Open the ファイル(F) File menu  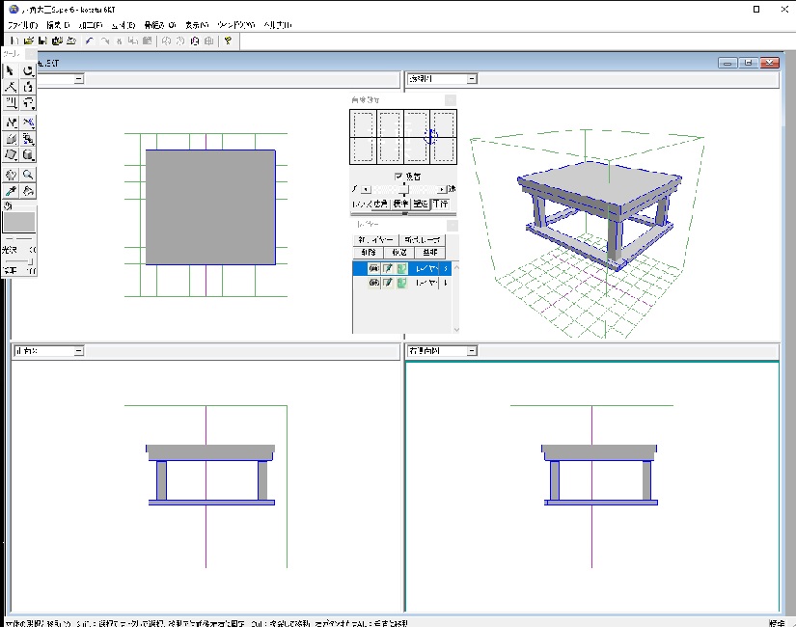pyautogui.click(x=22, y=25)
